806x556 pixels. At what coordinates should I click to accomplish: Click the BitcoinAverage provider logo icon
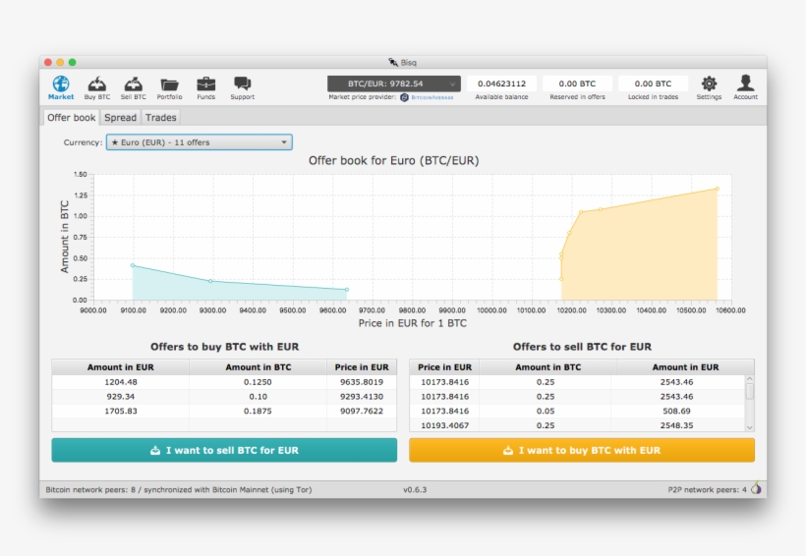405,97
